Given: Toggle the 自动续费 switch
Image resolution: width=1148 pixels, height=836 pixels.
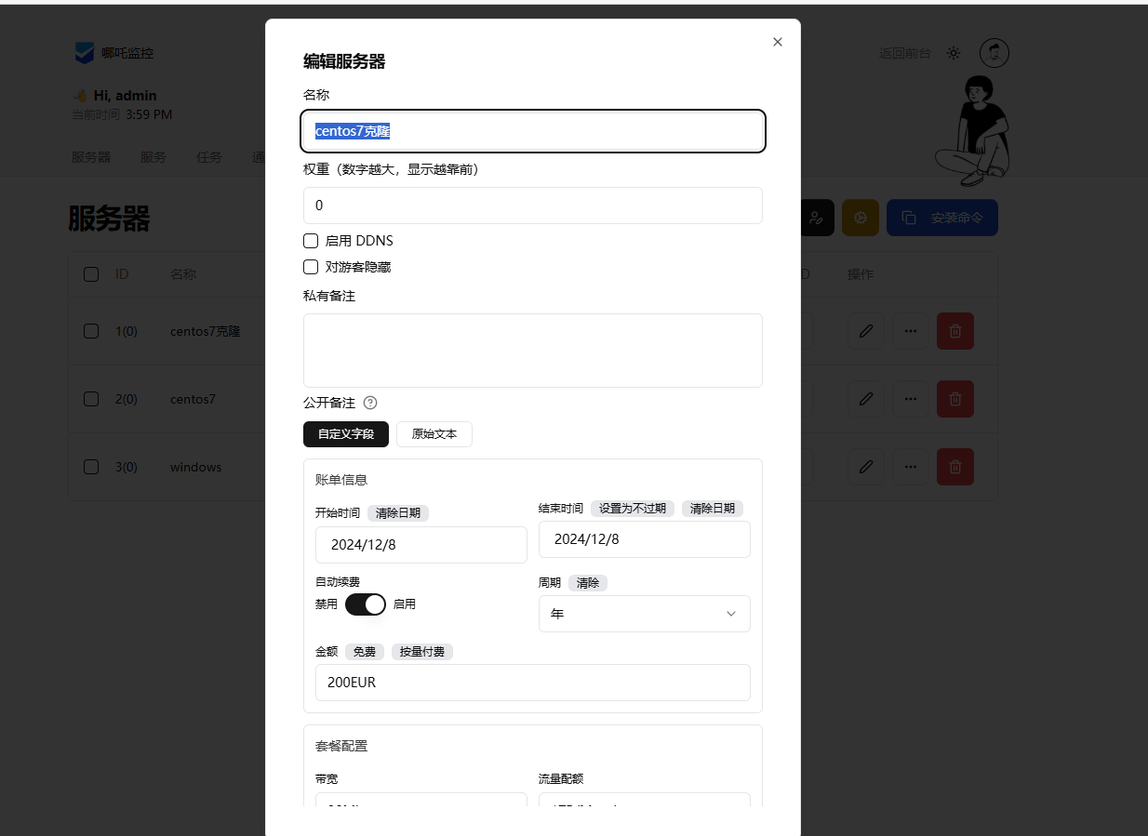Looking at the screenshot, I should tap(366, 604).
